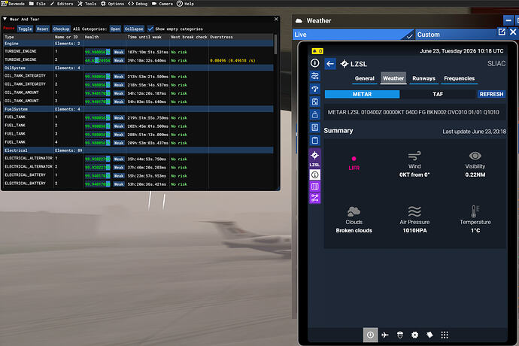Open the purple route icon in tablet sidebar
519x346 pixels.
(x=314, y=199)
